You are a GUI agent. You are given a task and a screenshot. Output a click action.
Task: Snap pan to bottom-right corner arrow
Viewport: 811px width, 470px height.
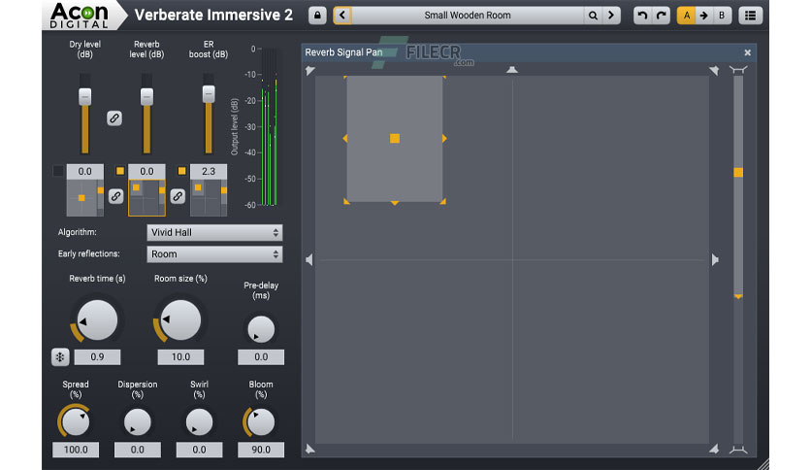coord(714,449)
